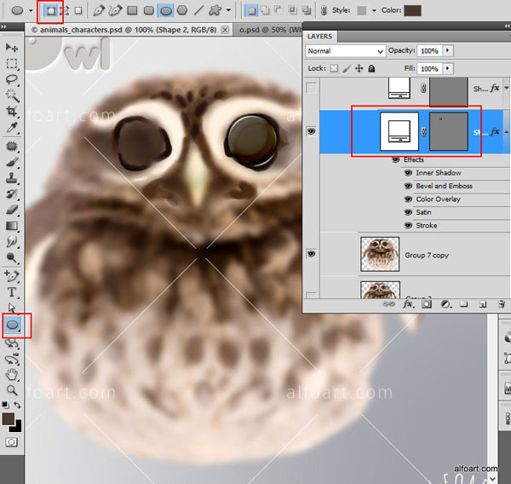Open the Style picker dropdown arrow
The height and width of the screenshot is (484, 511).
click(x=374, y=10)
